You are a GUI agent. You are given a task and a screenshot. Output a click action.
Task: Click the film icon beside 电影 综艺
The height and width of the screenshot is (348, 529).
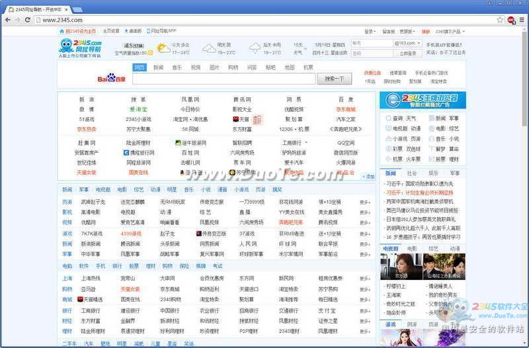[432, 128]
